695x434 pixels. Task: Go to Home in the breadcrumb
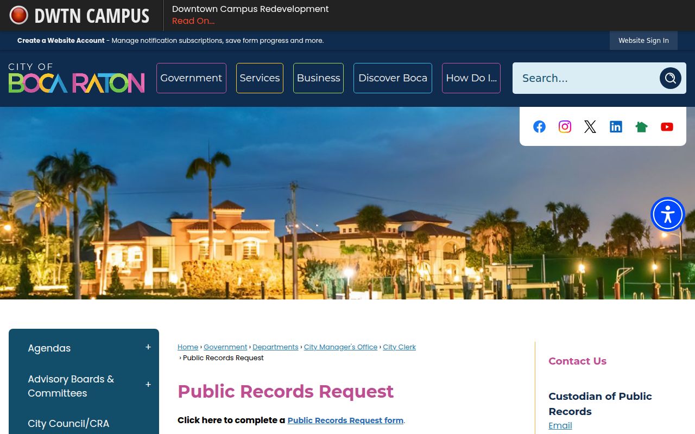(188, 347)
